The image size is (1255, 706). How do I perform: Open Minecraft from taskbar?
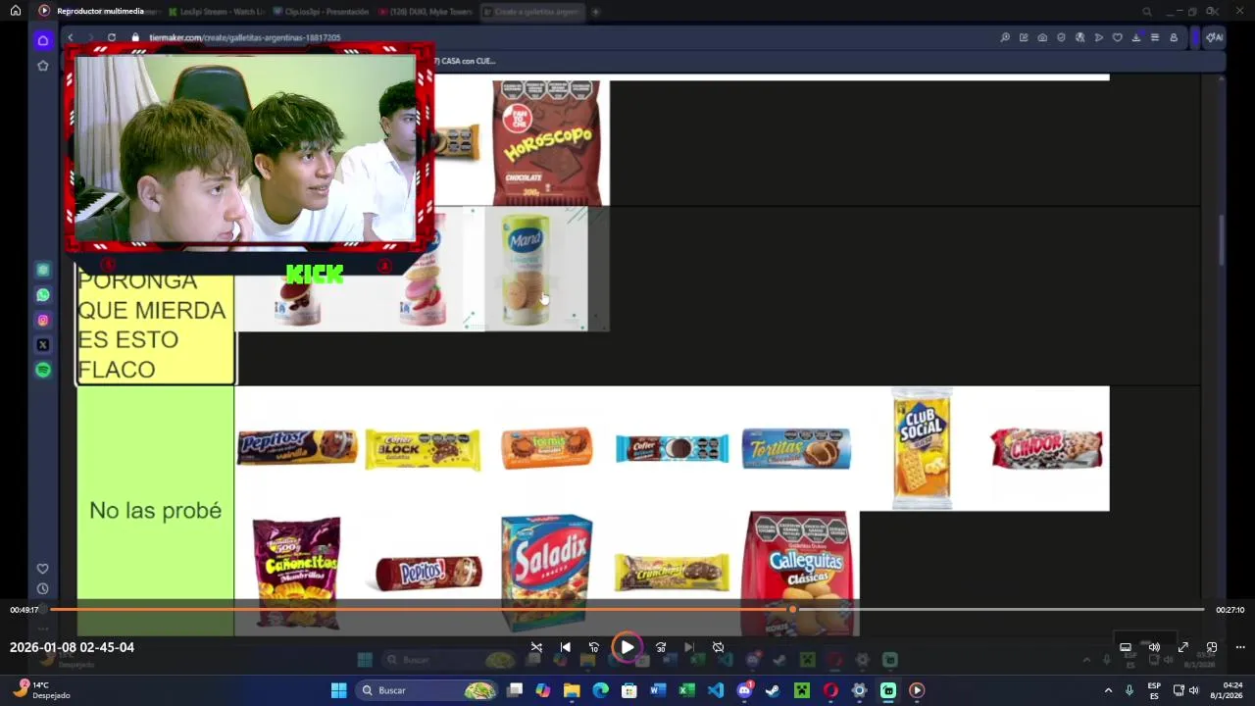802,690
